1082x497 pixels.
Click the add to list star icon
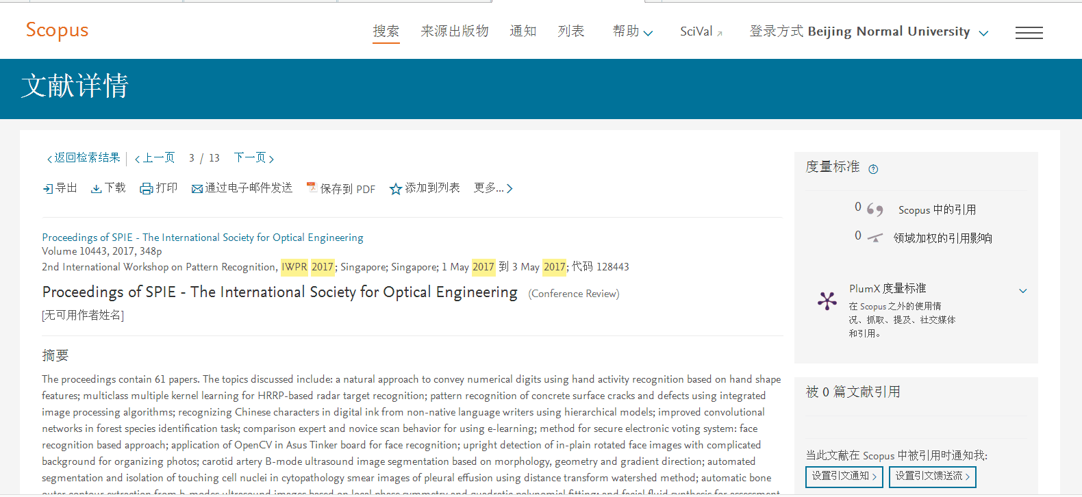(395, 189)
